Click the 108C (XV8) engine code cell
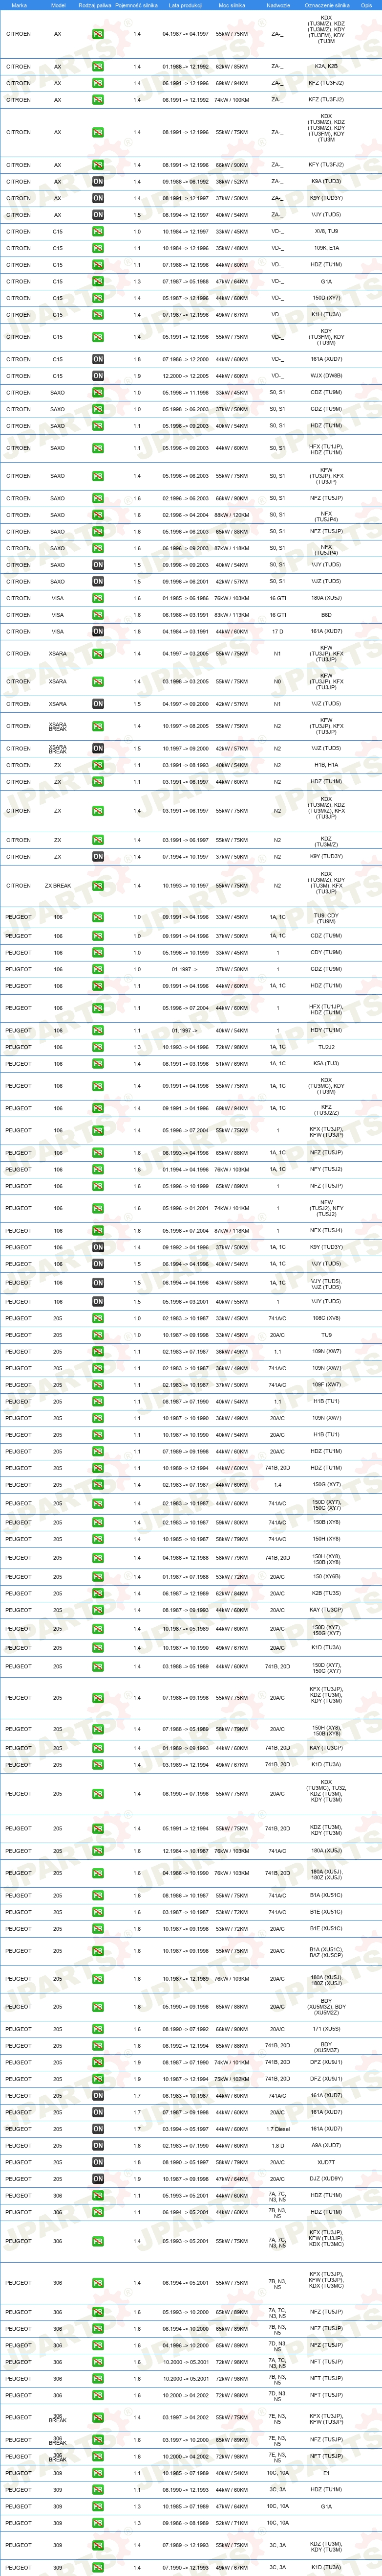 click(326, 1318)
